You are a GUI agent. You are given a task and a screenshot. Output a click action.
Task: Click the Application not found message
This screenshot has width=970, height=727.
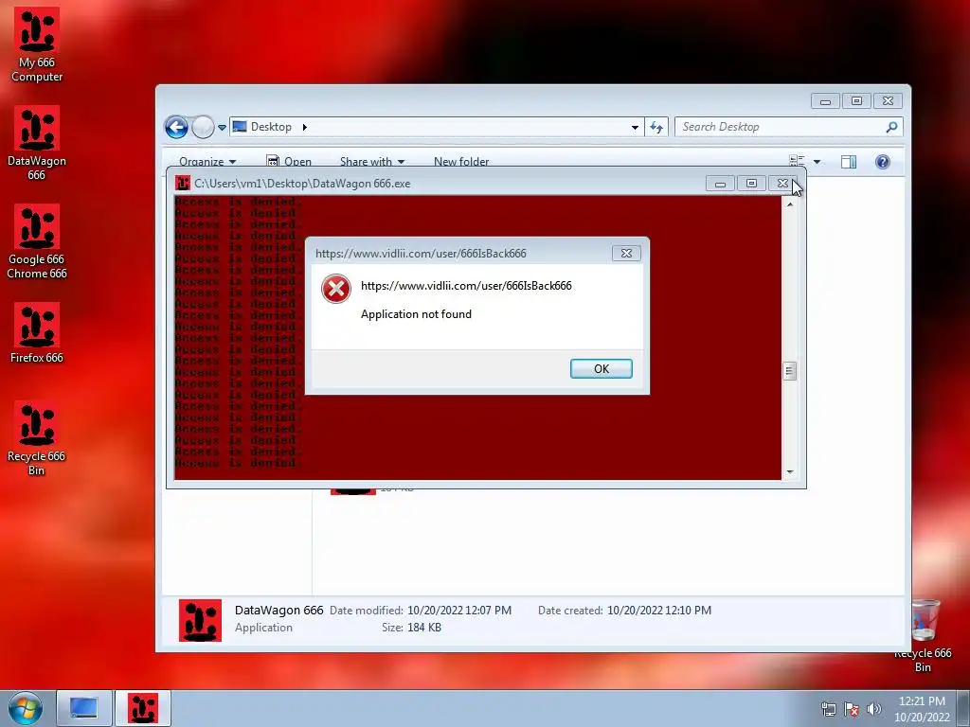coord(416,314)
